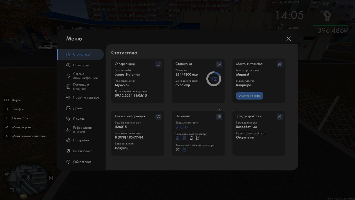
Task: Click the property type Квартира
Action: click(244, 85)
